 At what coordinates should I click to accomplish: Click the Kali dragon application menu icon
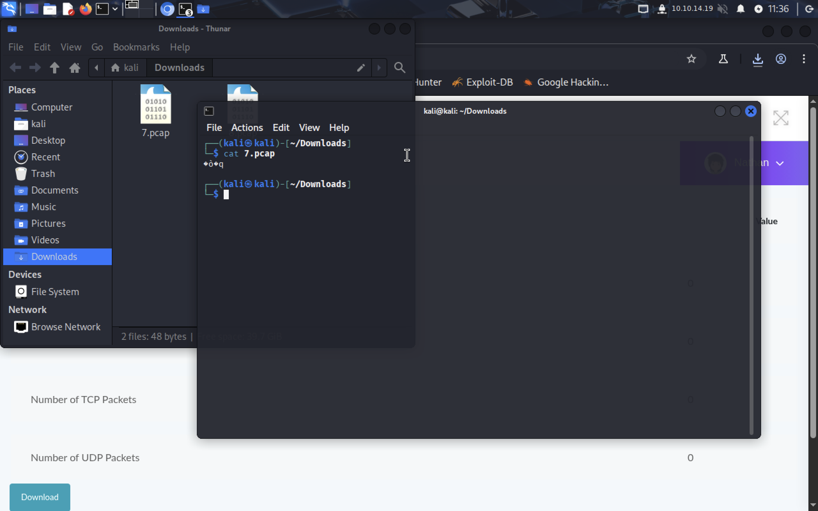tap(9, 9)
